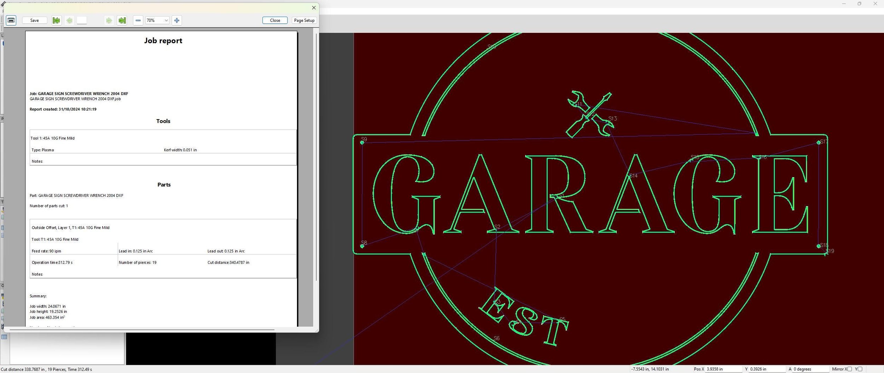Enable the Mirror X checkbox

coord(849,369)
